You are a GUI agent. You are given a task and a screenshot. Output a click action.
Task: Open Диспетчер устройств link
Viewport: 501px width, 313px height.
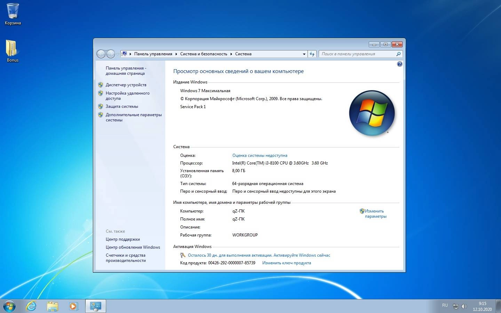tap(126, 85)
